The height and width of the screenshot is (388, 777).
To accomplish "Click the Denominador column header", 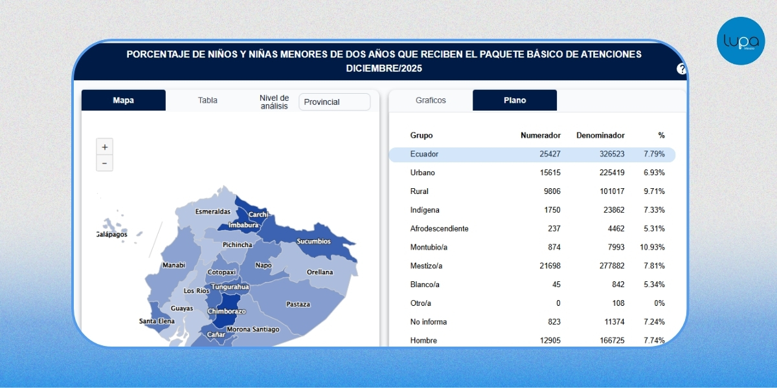I will tap(600, 135).
